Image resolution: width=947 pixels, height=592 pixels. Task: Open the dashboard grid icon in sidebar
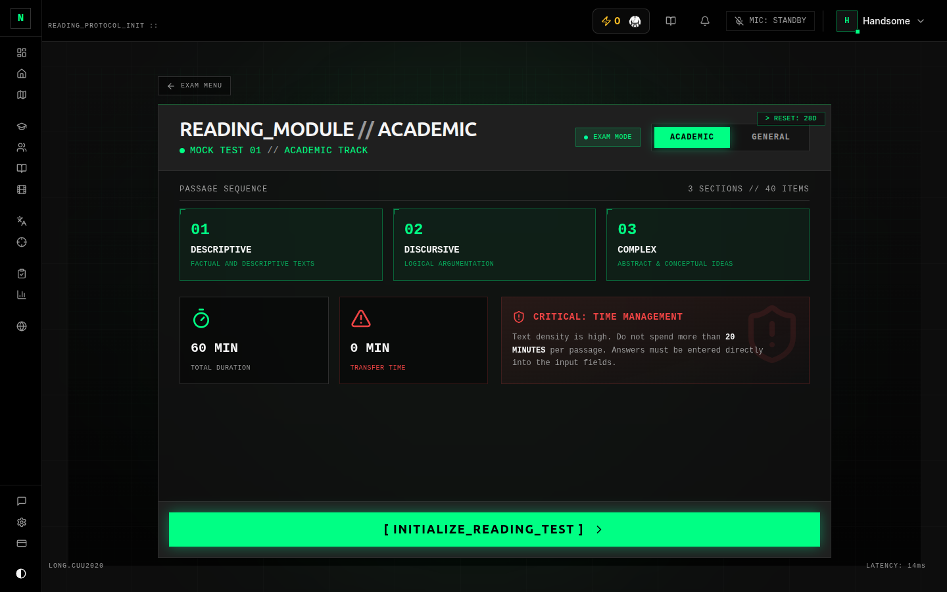[x=22, y=53]
